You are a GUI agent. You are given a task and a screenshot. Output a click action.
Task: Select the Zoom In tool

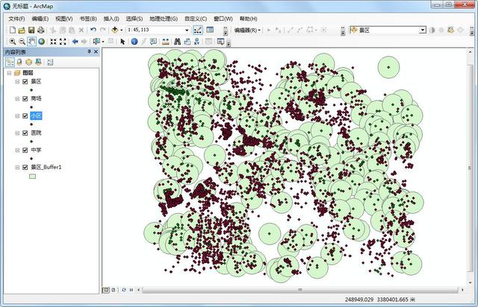pyautogui.click(x=13, y=42)
